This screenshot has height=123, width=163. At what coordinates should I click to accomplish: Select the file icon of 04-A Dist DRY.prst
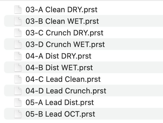(x=18, y=56)
